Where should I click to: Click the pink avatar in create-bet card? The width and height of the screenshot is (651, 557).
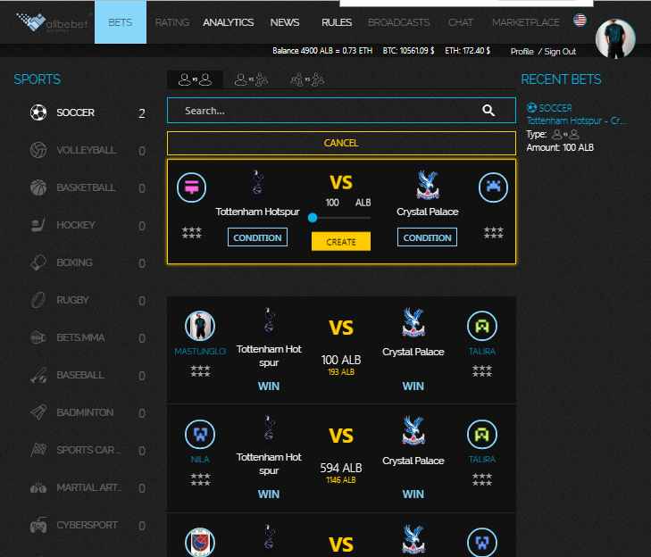[191, 187]
